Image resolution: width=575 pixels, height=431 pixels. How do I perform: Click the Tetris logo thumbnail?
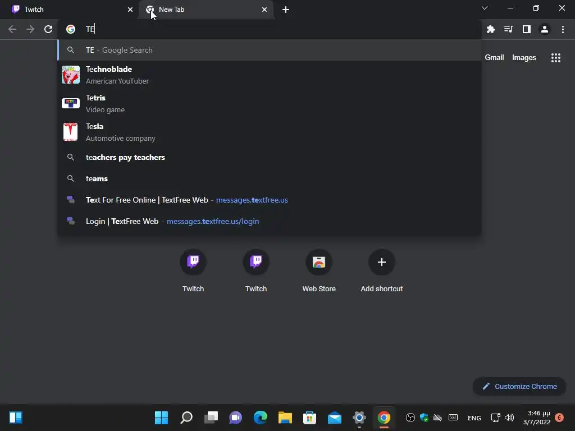point(71,103)
